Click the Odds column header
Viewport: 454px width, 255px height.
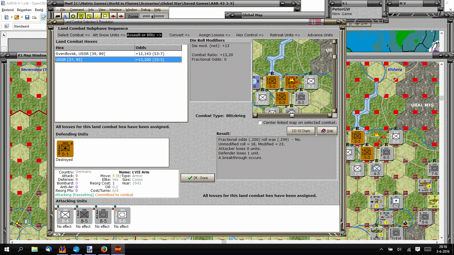point(158,48)
